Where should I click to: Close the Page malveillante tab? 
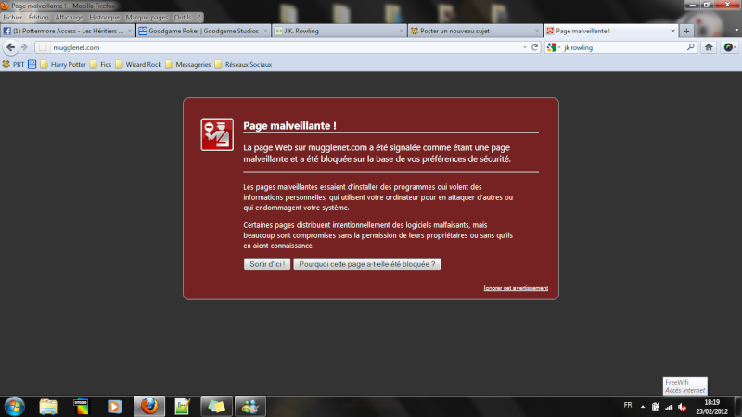[672, 31]
